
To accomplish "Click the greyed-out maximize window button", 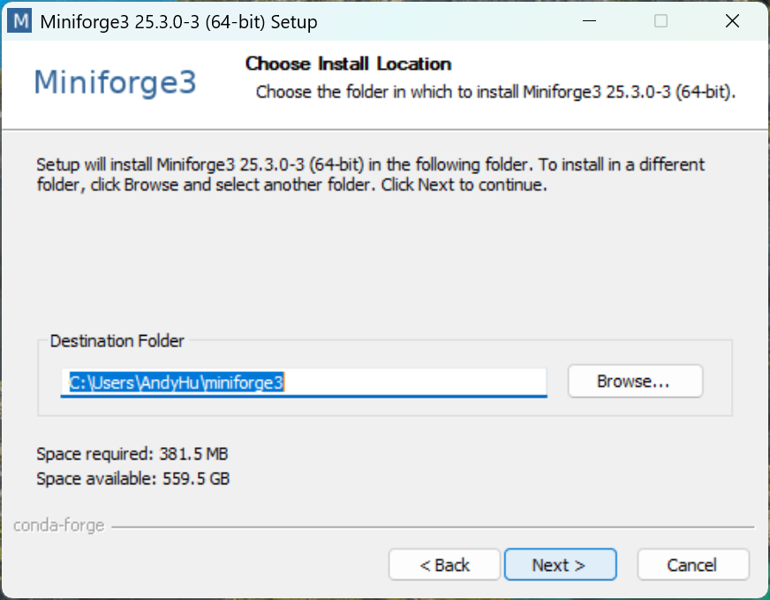I will [661, 21].
